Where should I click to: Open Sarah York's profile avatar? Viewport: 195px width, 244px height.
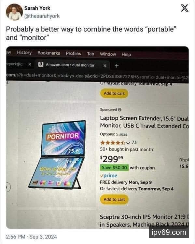(x=14, y=12)
